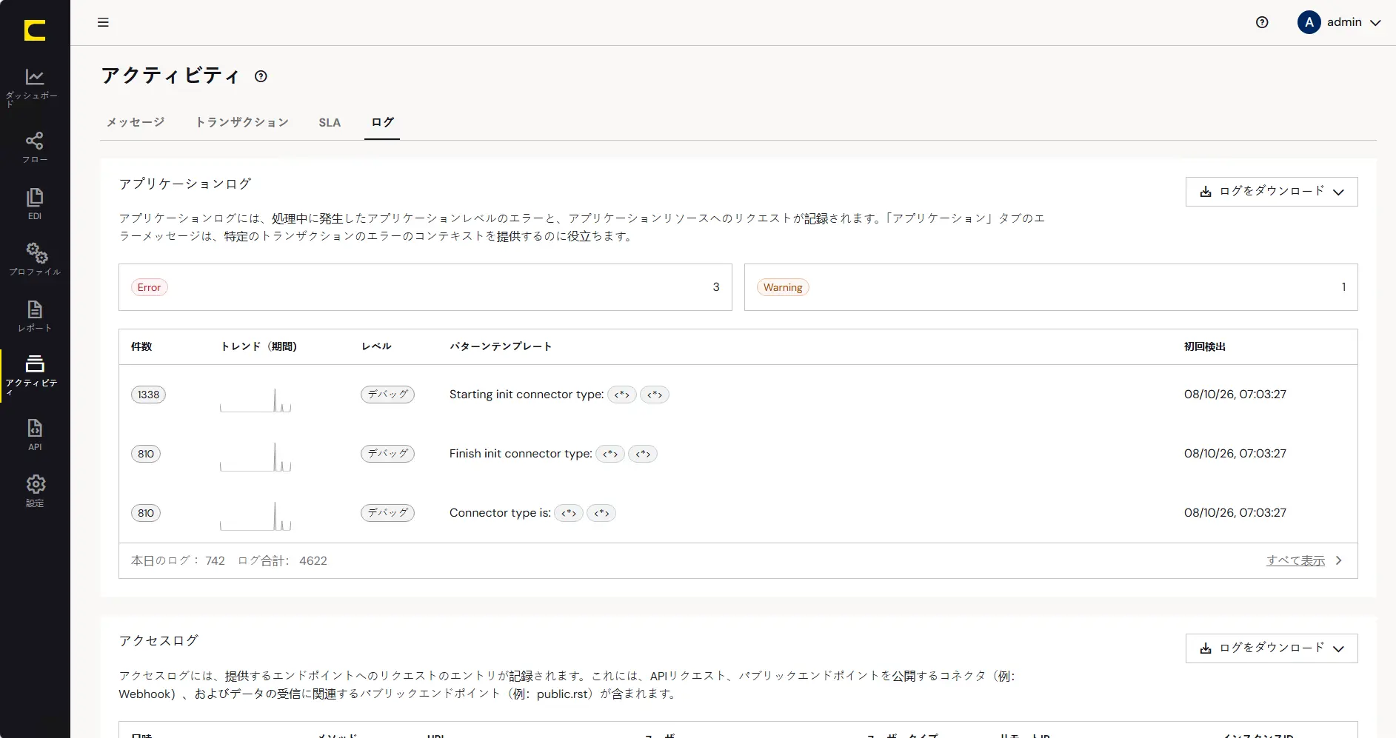Click the 件数 column header

pyautogui.click(x=141, y=346)
